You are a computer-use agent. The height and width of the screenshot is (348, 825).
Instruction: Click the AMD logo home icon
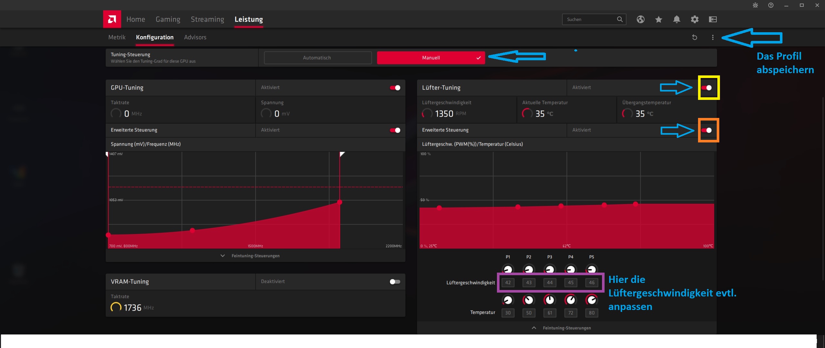112,19
